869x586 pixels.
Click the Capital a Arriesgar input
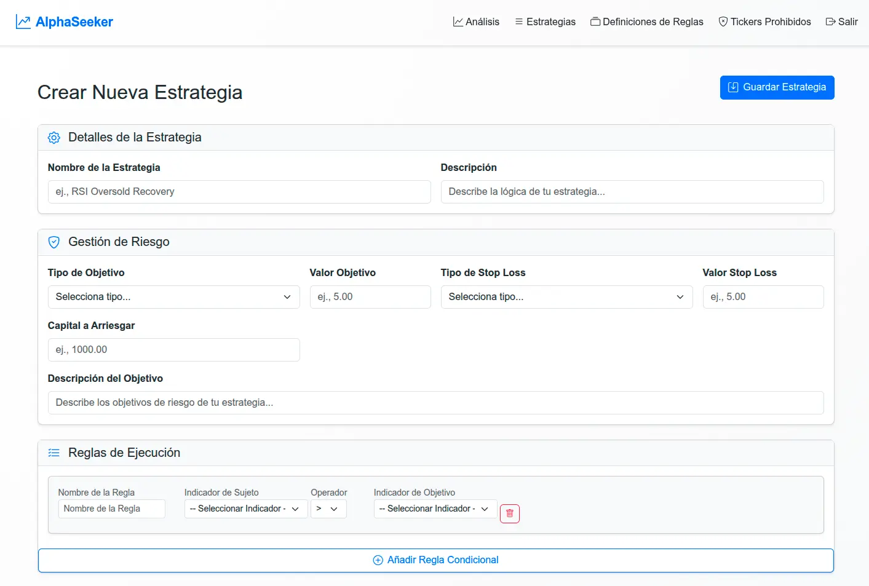[x=174, y=350]
